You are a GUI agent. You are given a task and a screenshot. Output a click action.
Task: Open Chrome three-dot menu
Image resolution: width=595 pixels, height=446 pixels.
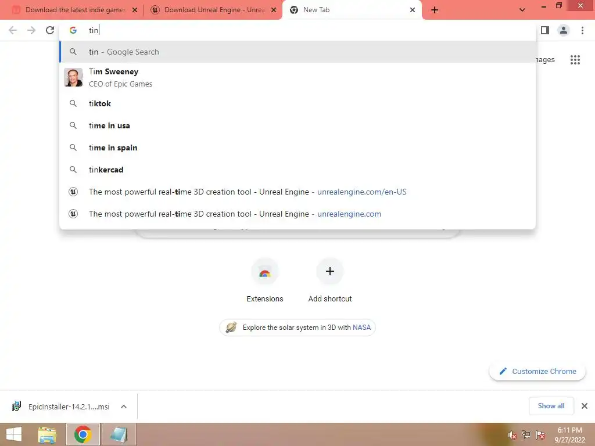point(582,30)
